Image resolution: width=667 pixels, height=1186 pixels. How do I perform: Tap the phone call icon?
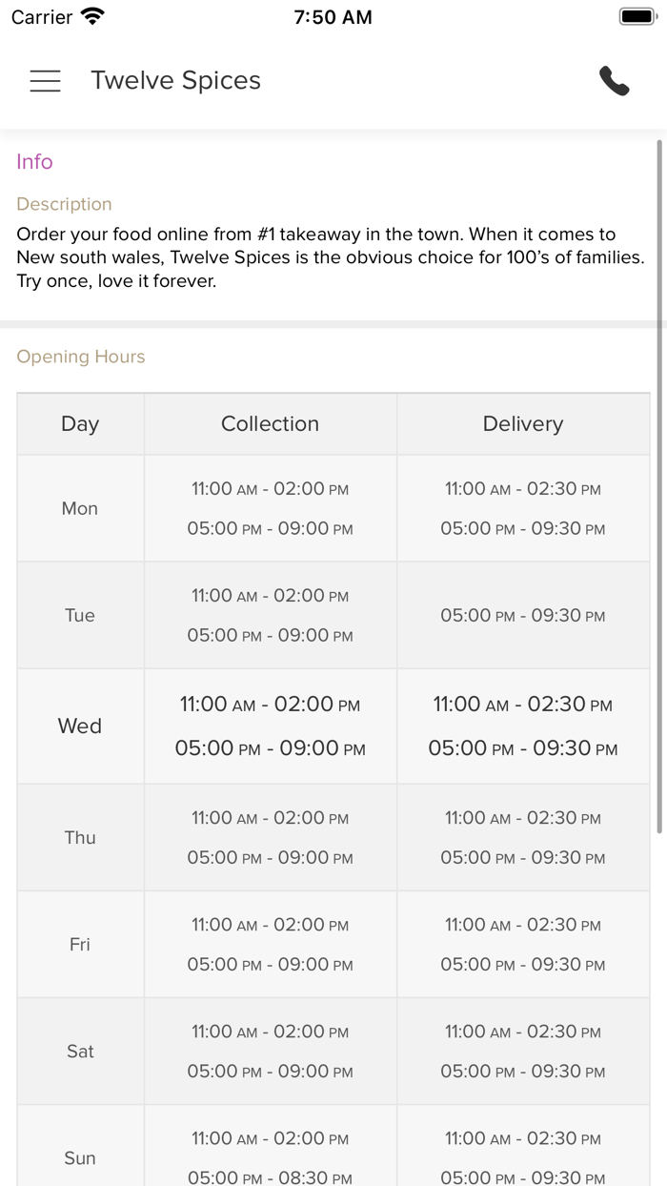click(615, 81)
